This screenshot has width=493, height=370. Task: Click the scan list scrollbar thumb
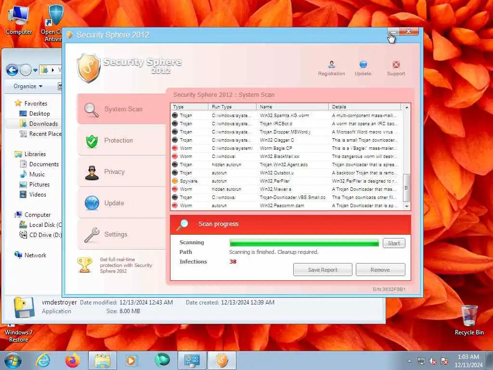point(406,188)
